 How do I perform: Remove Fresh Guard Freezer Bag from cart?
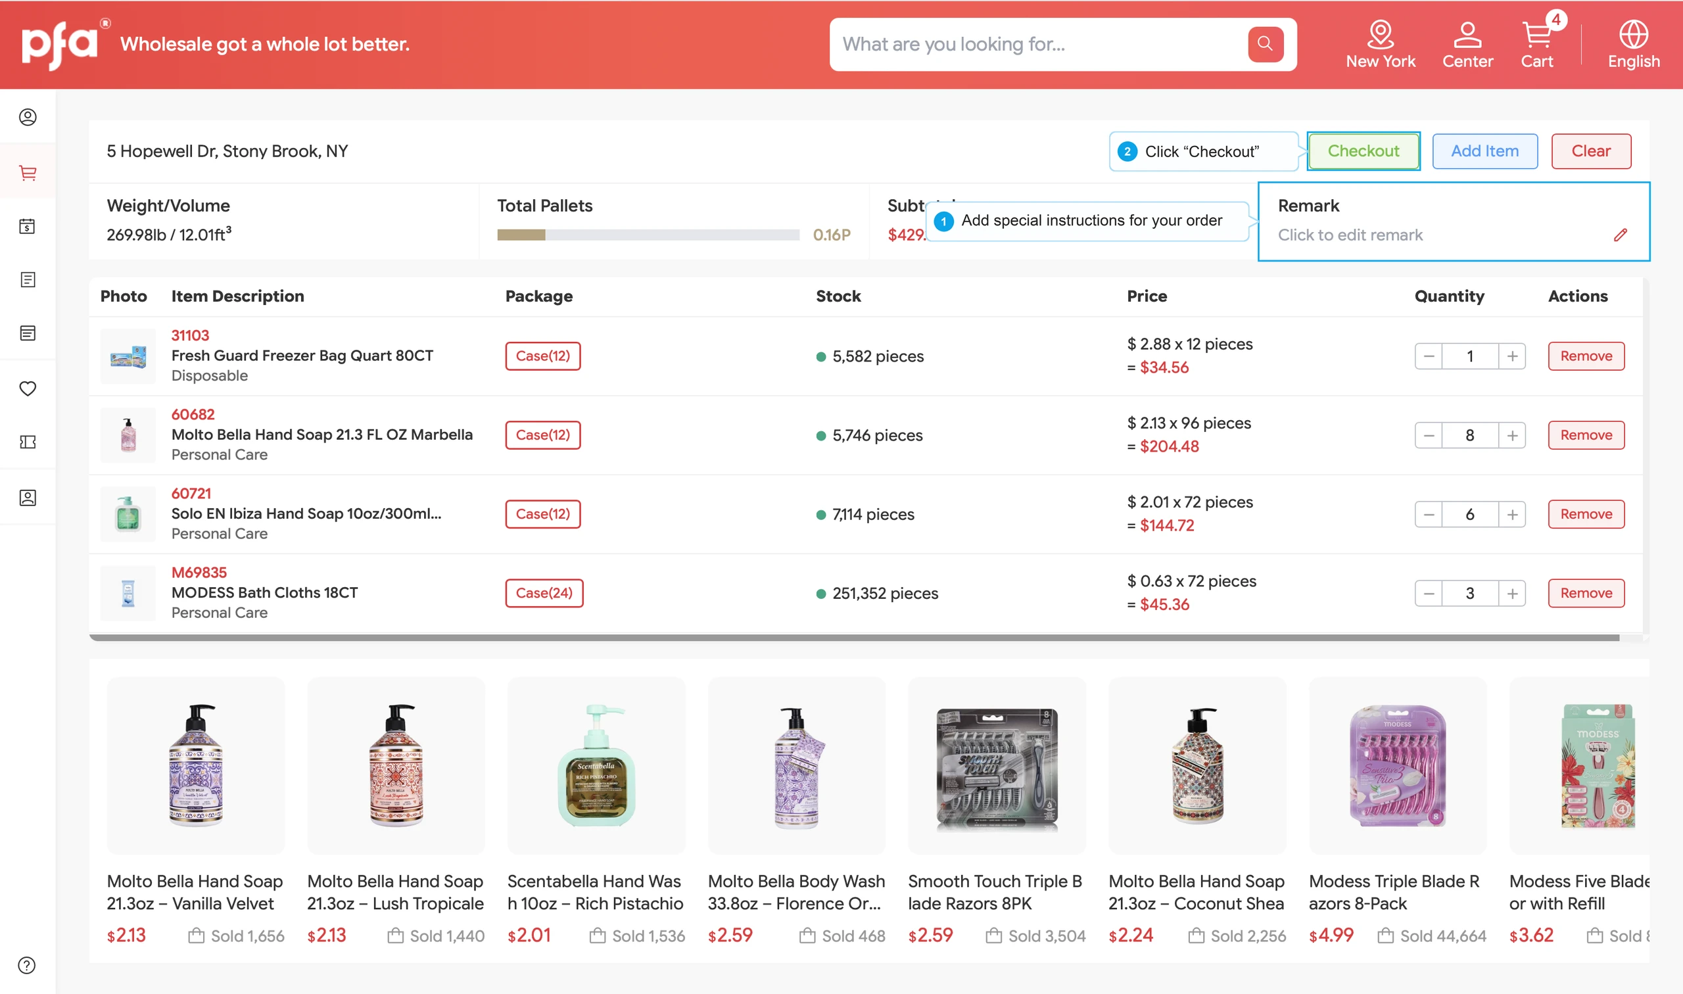click(1586, 356)
